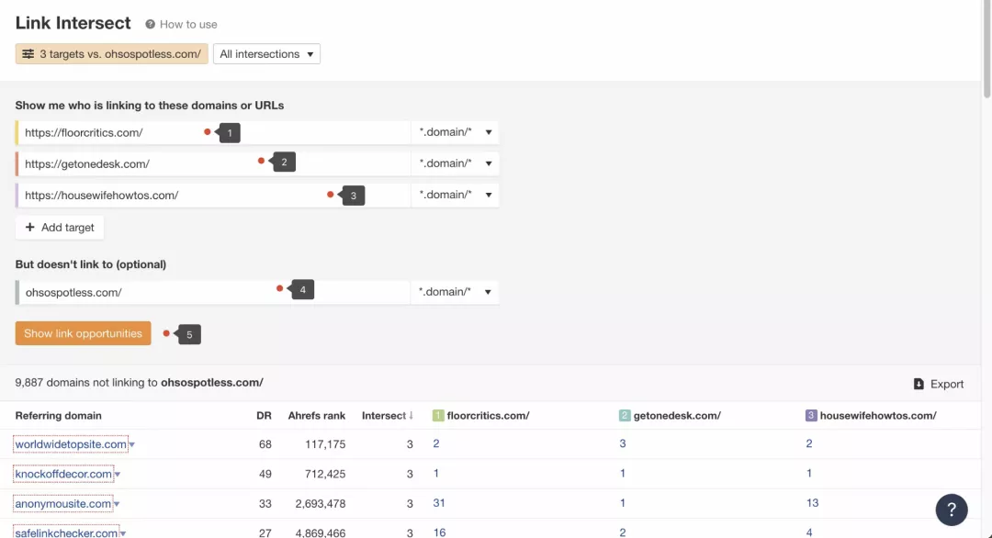Sort by the Intersect column header

(x=388, y=415)
